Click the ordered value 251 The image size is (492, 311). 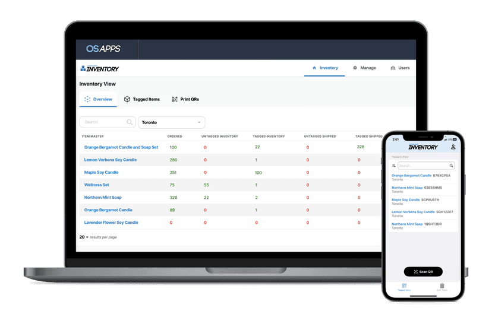pyautogui.click(x=173, y=173)
